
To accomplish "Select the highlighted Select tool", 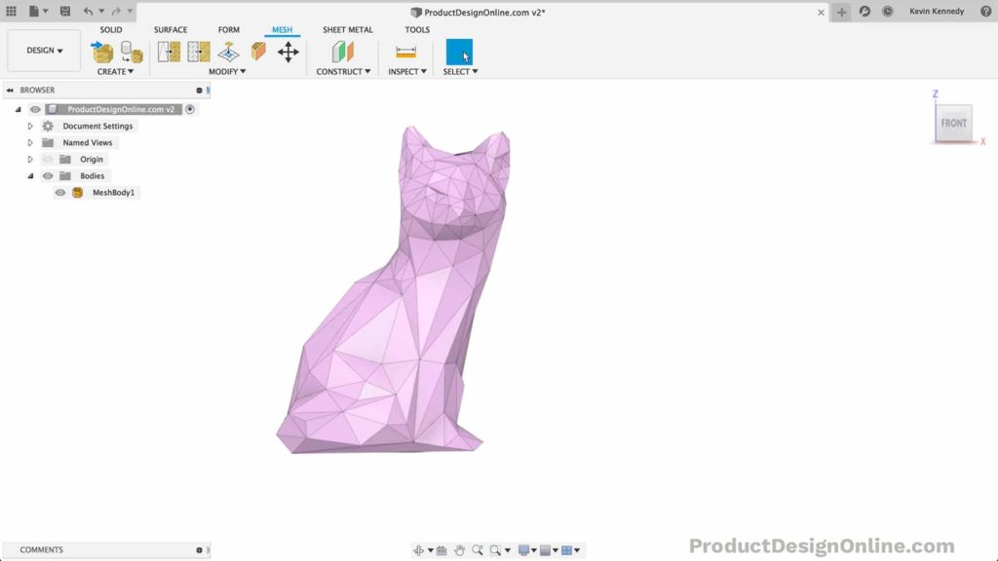I will pyautogui.click(x=457, y=50).
